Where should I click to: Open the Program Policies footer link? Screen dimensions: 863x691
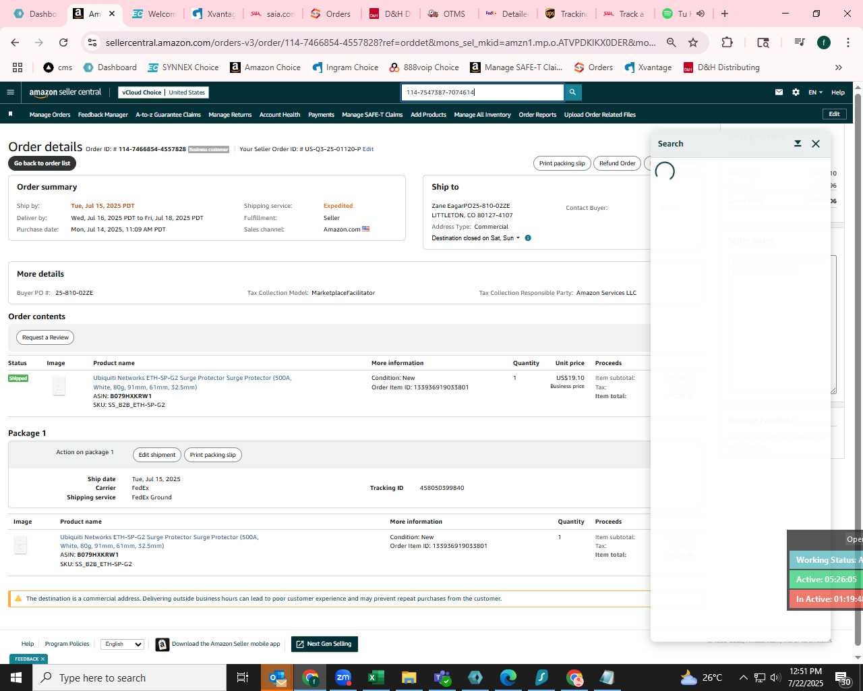(67, 644)
